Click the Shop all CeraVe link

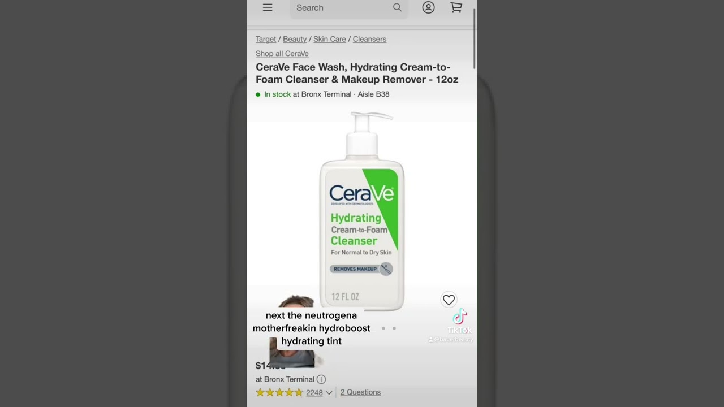(282, 54)
